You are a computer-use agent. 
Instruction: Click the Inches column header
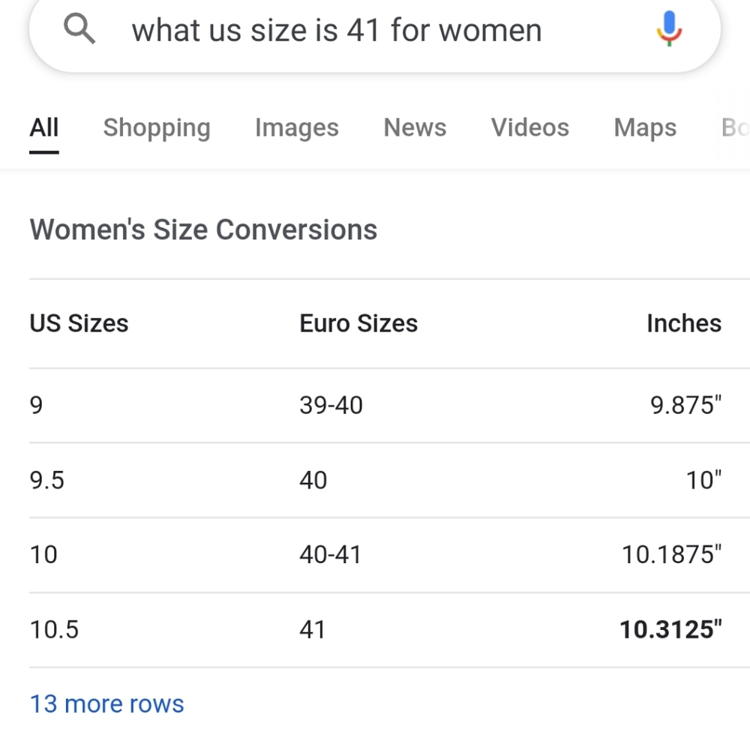pyautogui.click(x=684, y=323)
